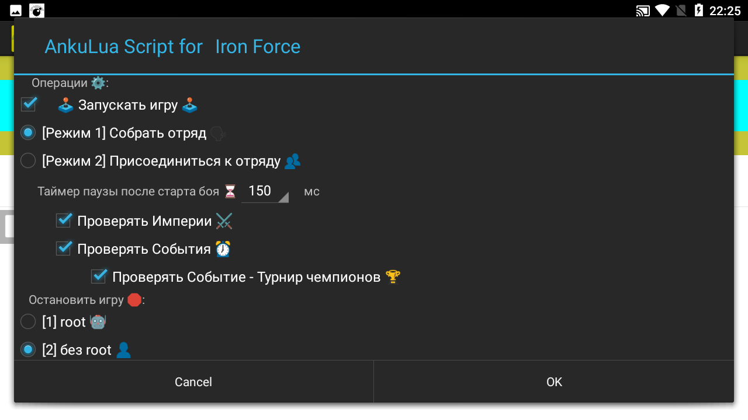Image resolution: width=748 pixels, height=420 pixels.
Task: Click the robot icon next to root
Action: [x=98, y=322]
